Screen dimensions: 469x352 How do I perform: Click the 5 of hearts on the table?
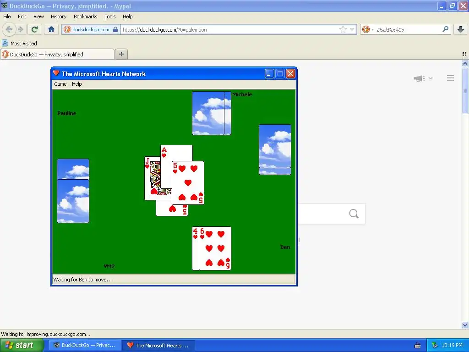click(x=188, y=183)
